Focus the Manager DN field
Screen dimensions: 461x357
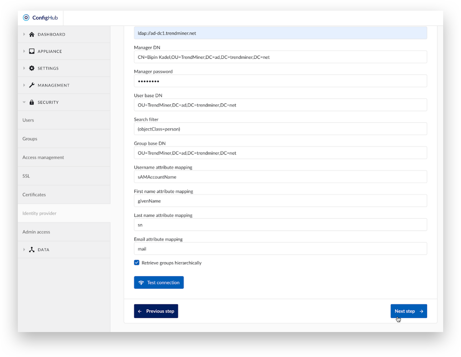click(280, 57)
